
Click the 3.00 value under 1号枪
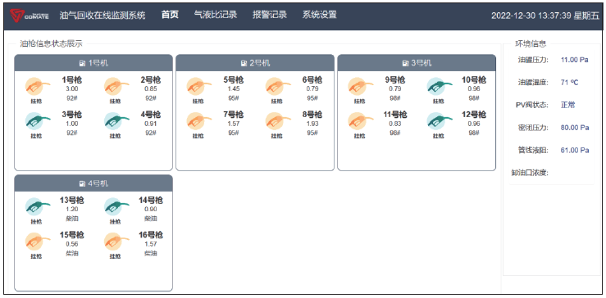(72, 88)
